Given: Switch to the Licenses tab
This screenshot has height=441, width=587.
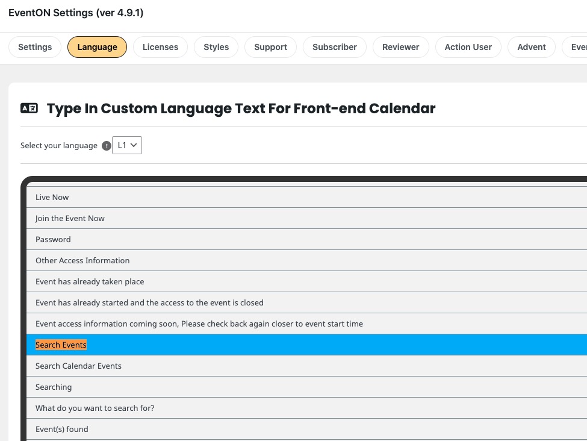Looking at the screenshot, I should point(160,47).
